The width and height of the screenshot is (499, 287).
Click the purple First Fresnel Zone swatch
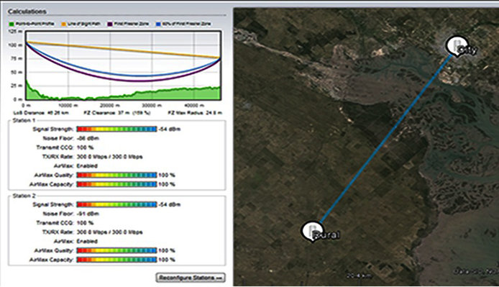[110, 24]
